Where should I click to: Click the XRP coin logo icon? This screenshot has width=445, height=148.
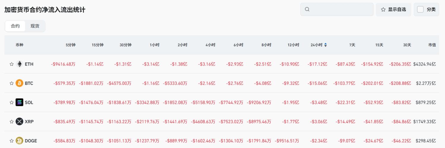coord(19,122)
